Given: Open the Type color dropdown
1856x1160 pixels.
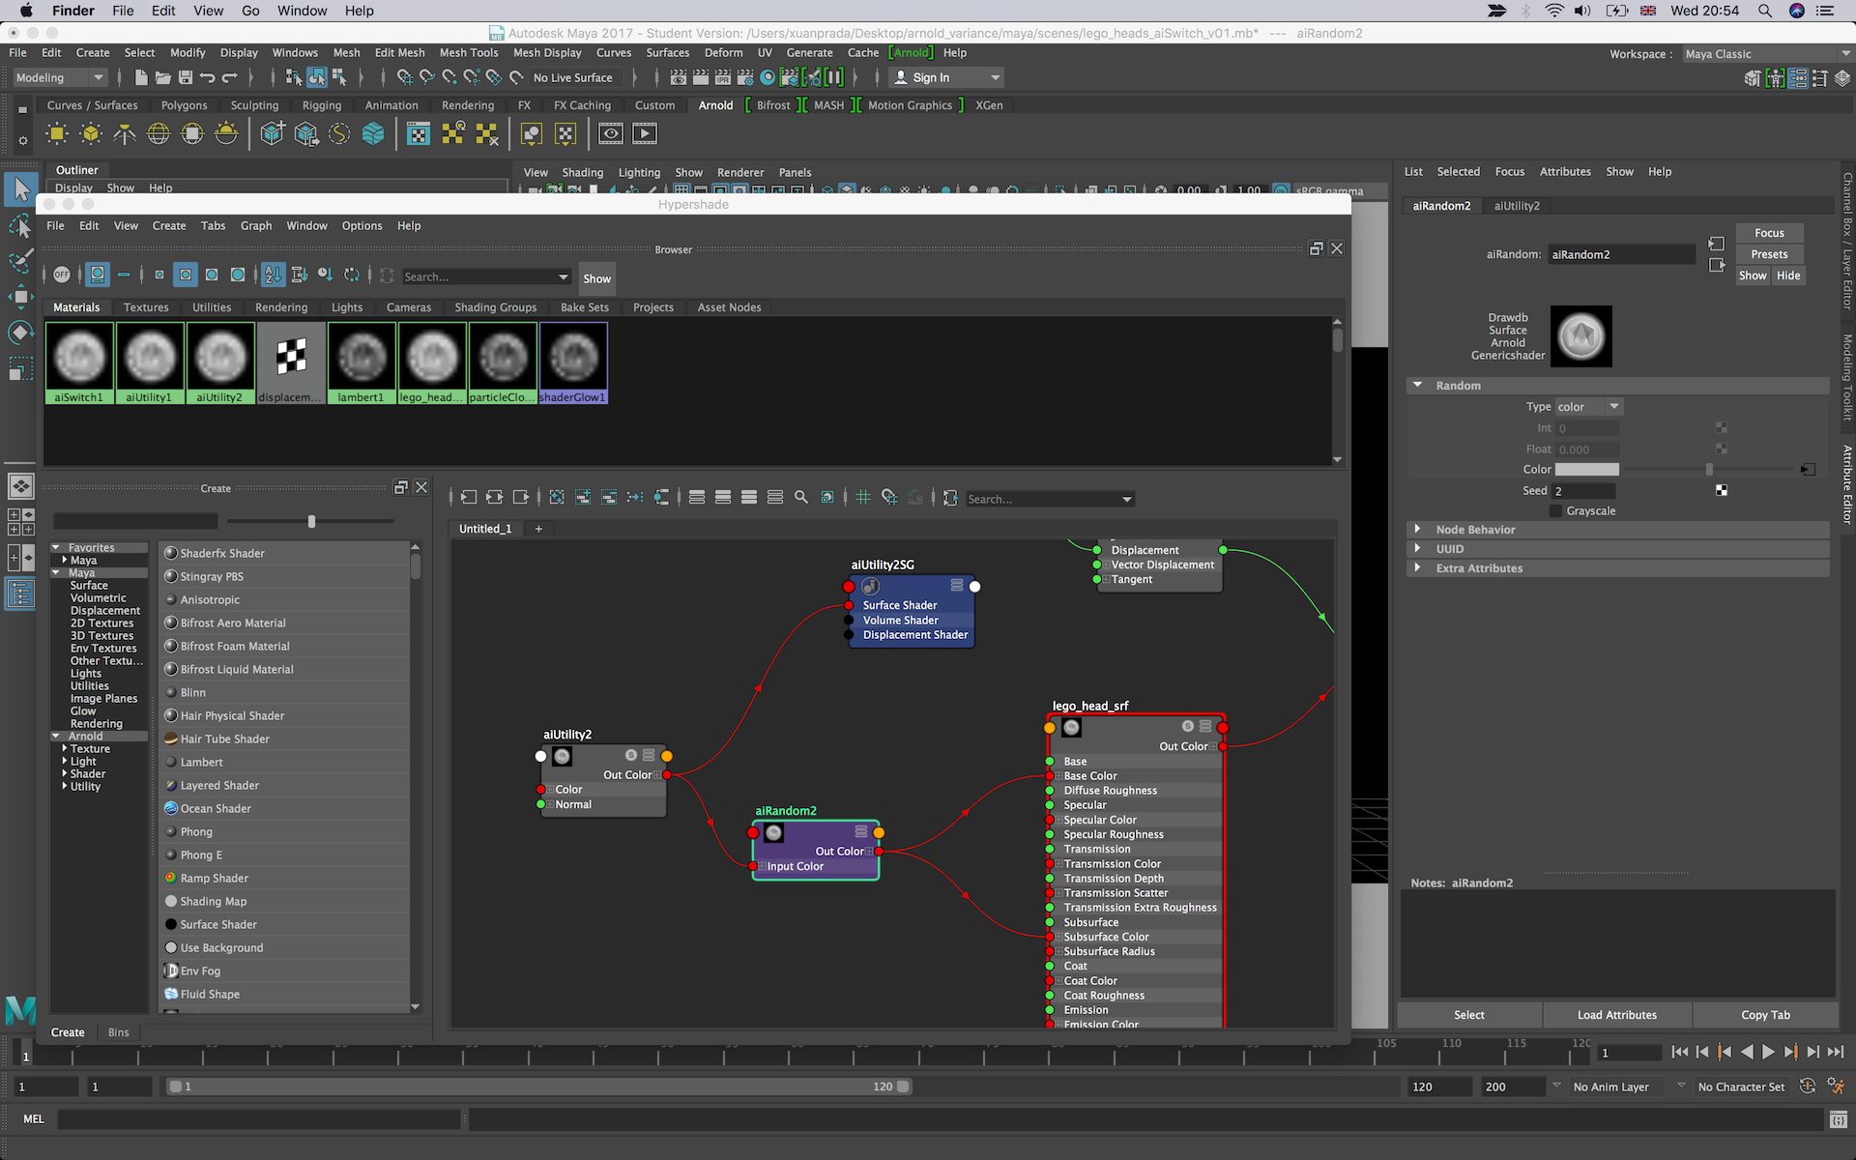Looking at the screenshot, I should tap(1587, 407).
